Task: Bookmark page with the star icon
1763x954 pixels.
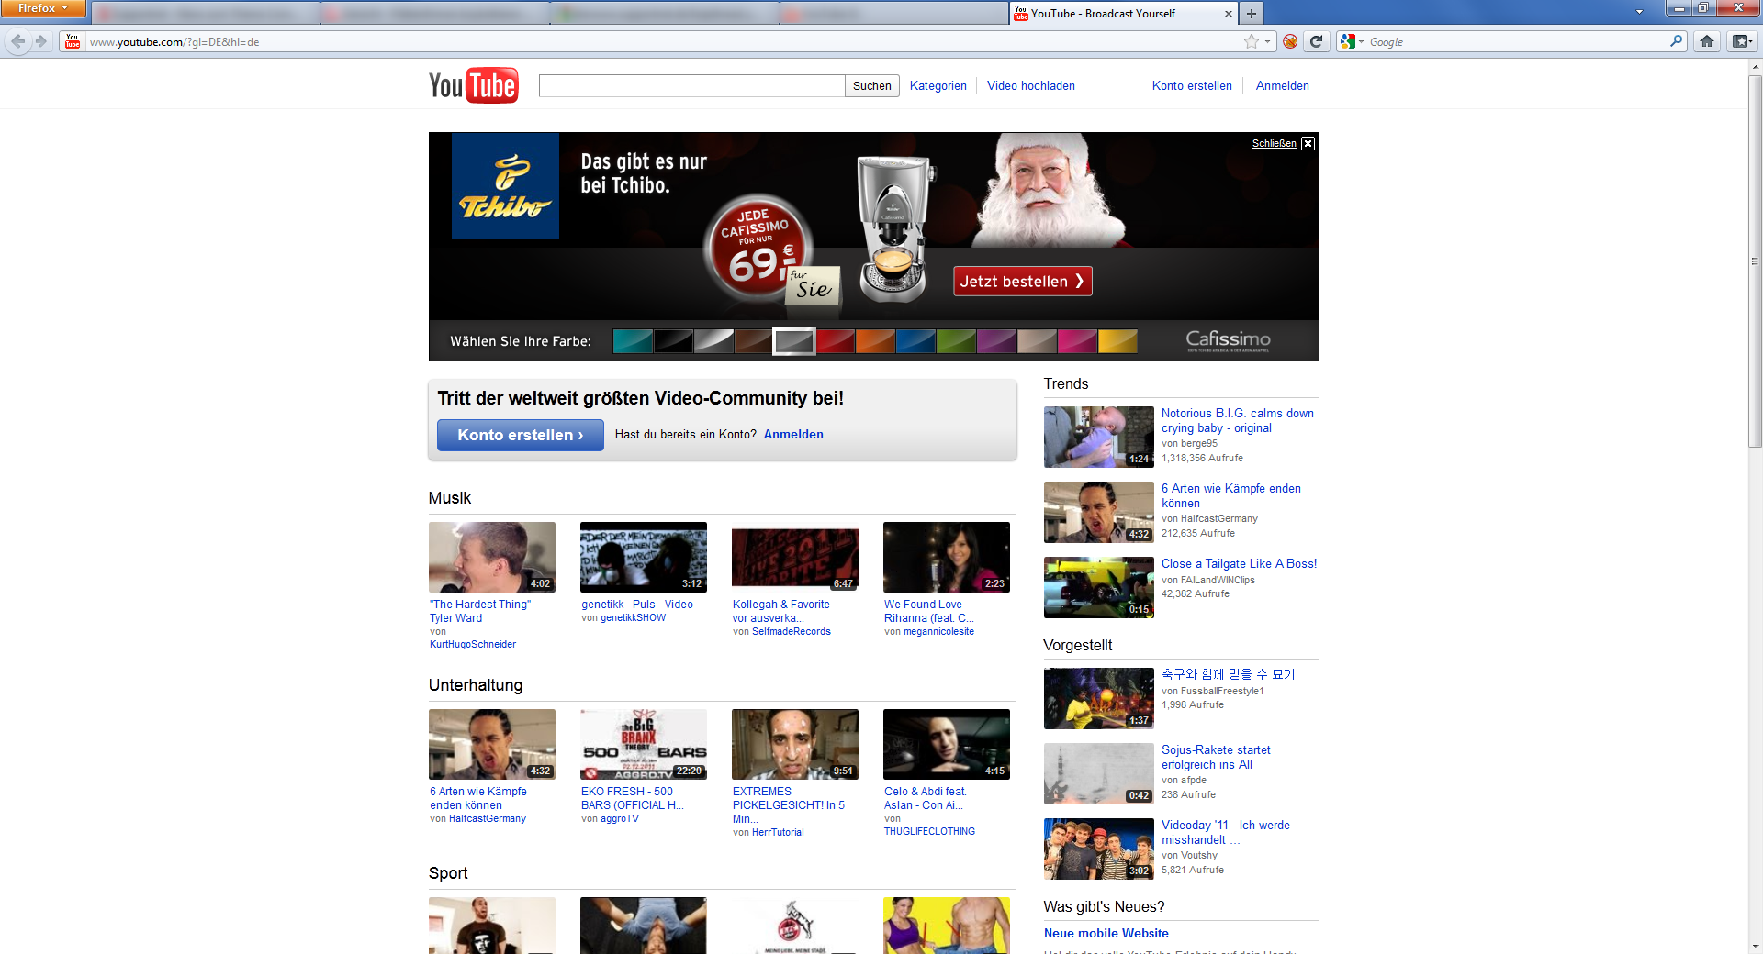Action: point(1251,41)
